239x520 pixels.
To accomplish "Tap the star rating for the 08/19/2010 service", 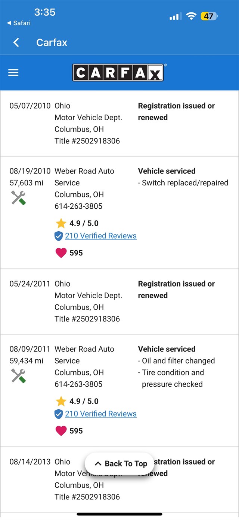I will pyautogui.click(x=61, y=223).
